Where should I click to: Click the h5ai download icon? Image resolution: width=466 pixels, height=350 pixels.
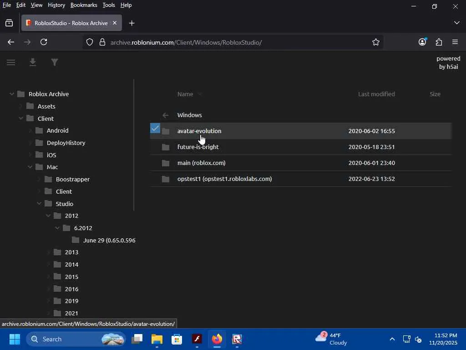pyautogui.click(x=33, y=62)
